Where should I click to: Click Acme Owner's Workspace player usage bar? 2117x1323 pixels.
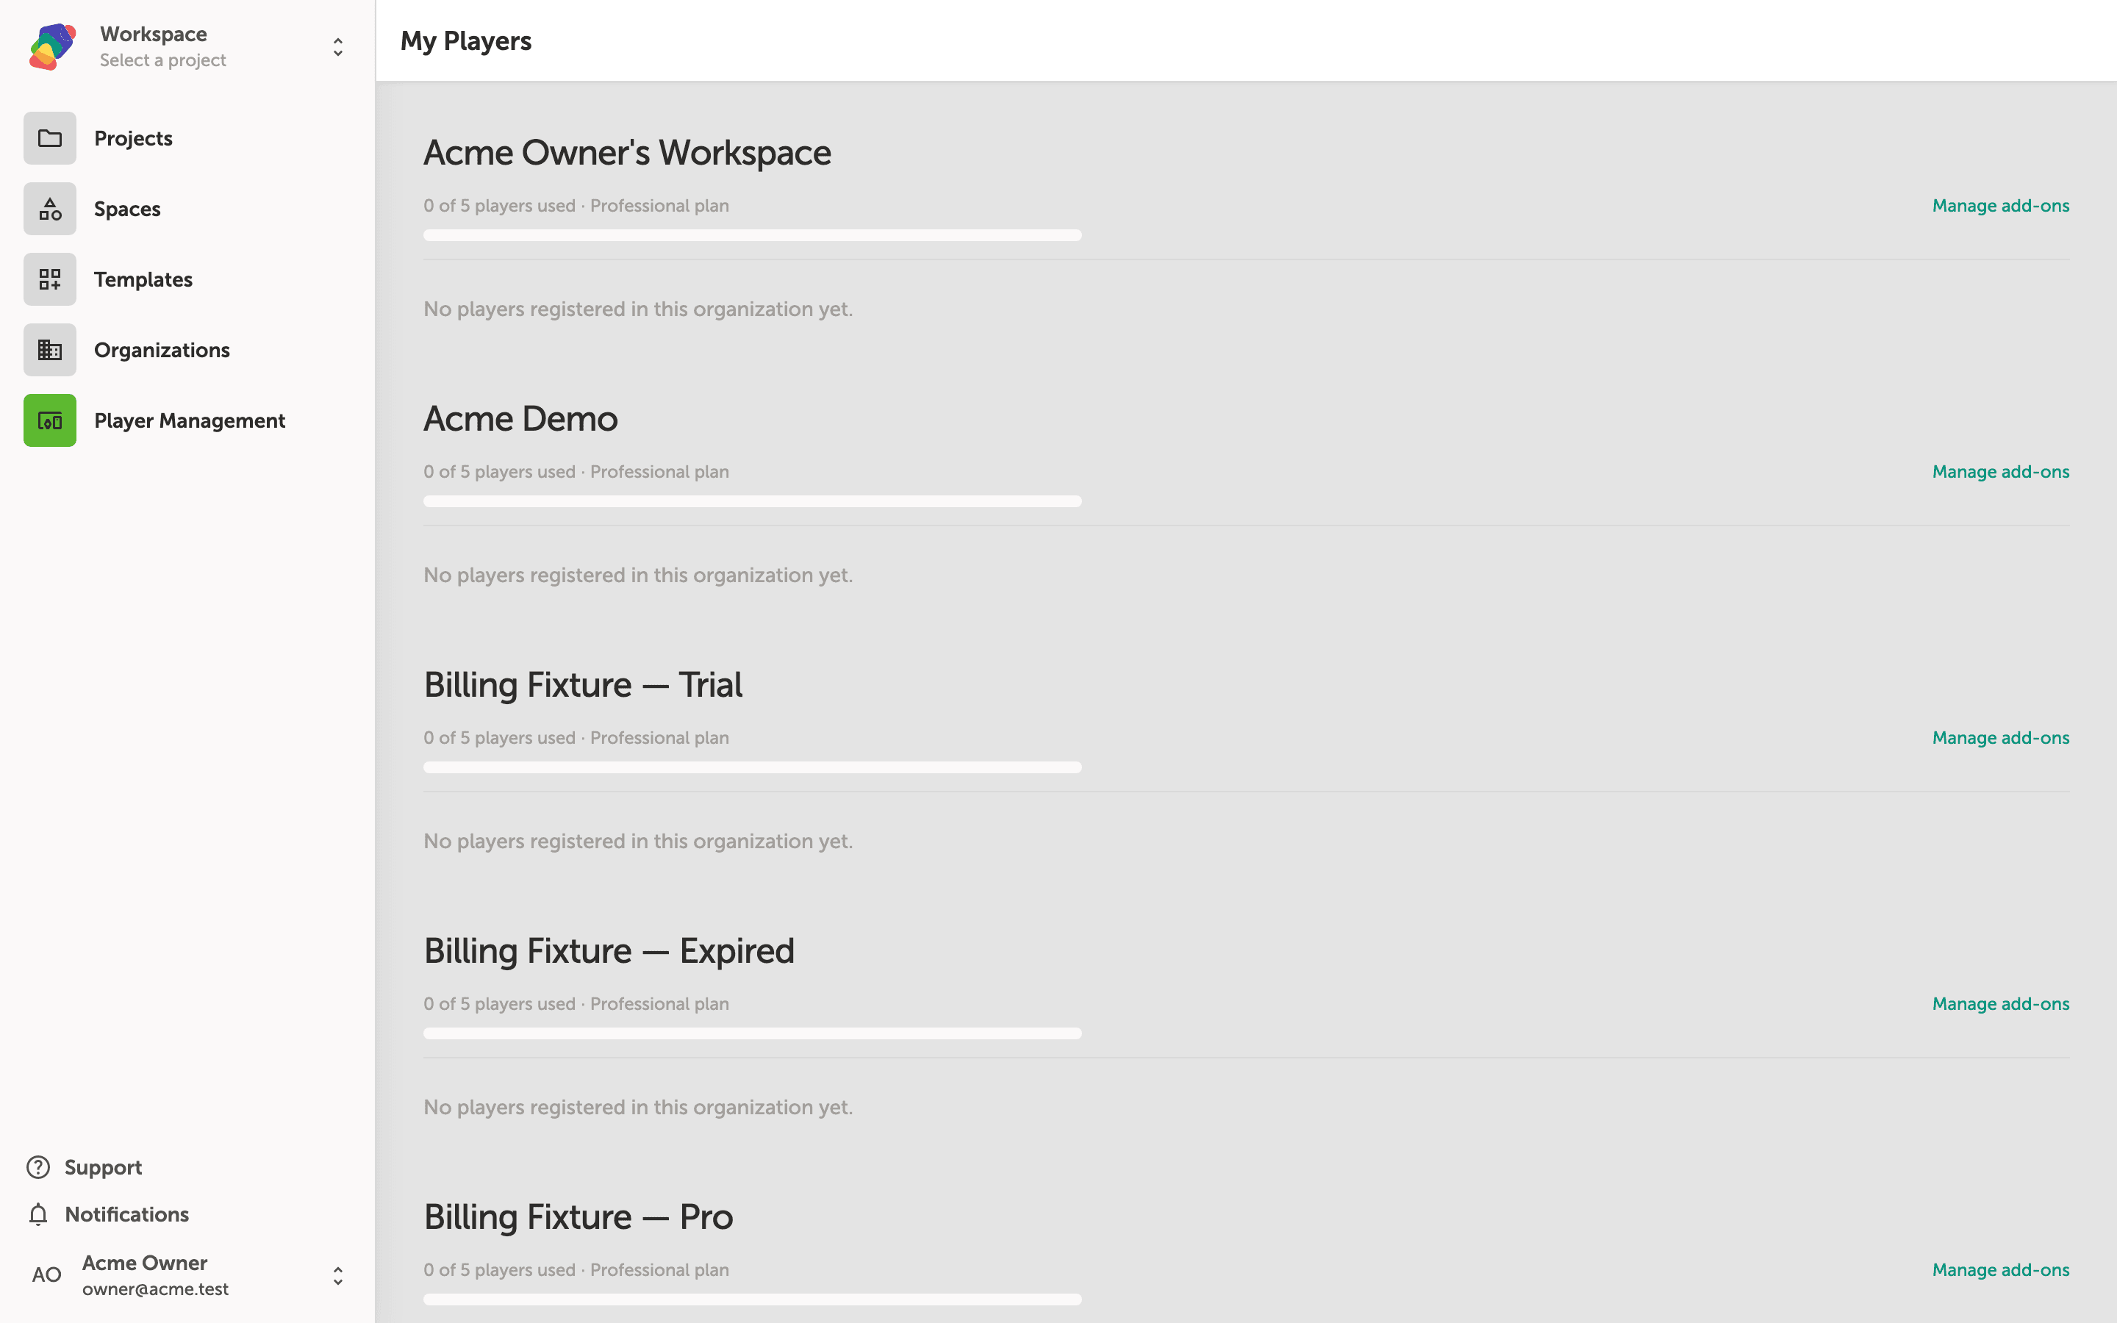(x=752, y=235)
